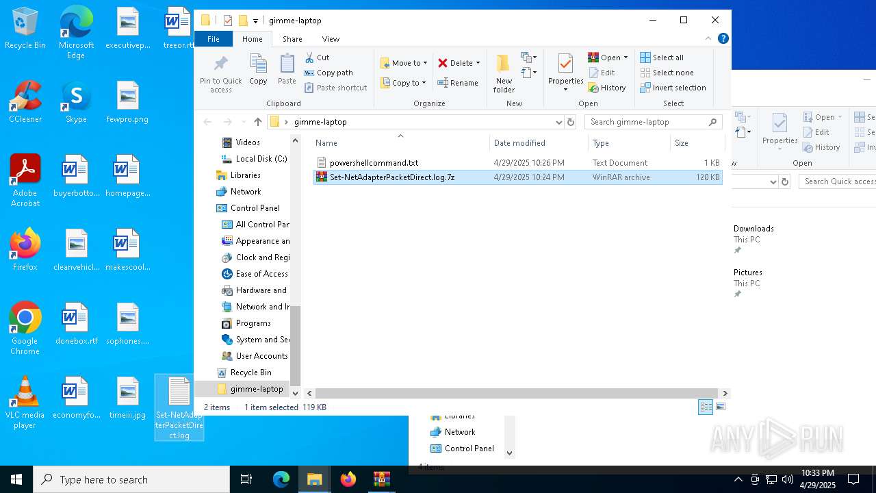The height and width of the screenshot is (493, 876).
Task: Click the Windows Start button
Action: (x=16, y=479)
